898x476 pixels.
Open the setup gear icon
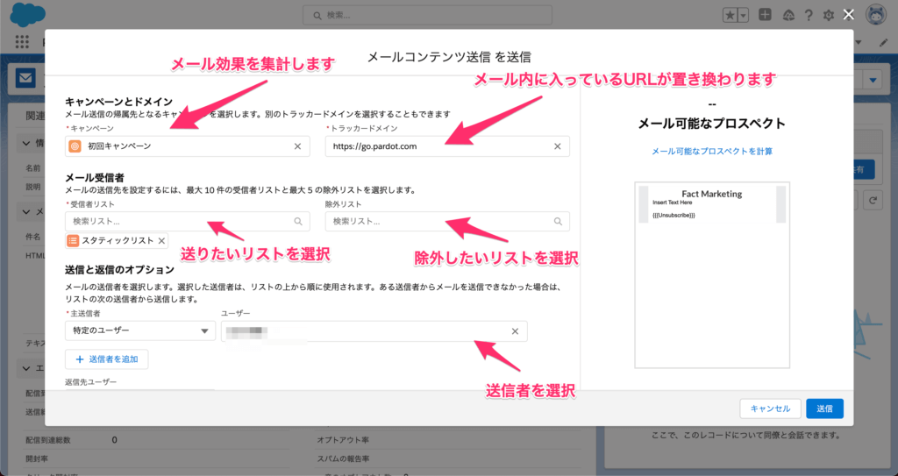pos(828,16)
